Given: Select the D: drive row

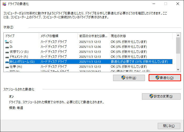Looking at the screenshot, I should (x=89, y=47).
